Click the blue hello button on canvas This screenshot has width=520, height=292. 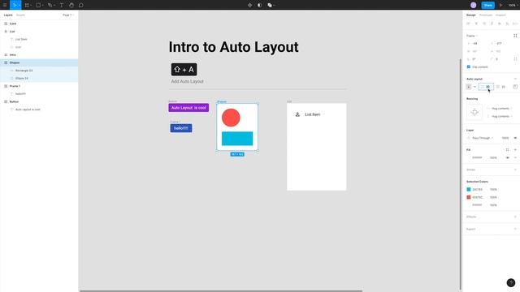tap(181, 128)
